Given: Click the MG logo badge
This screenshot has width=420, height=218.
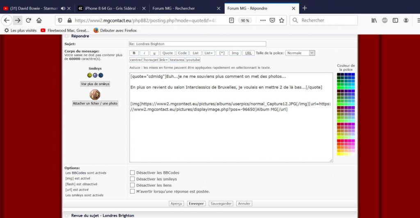Looking at the screenshot, I should pos(95,94).
